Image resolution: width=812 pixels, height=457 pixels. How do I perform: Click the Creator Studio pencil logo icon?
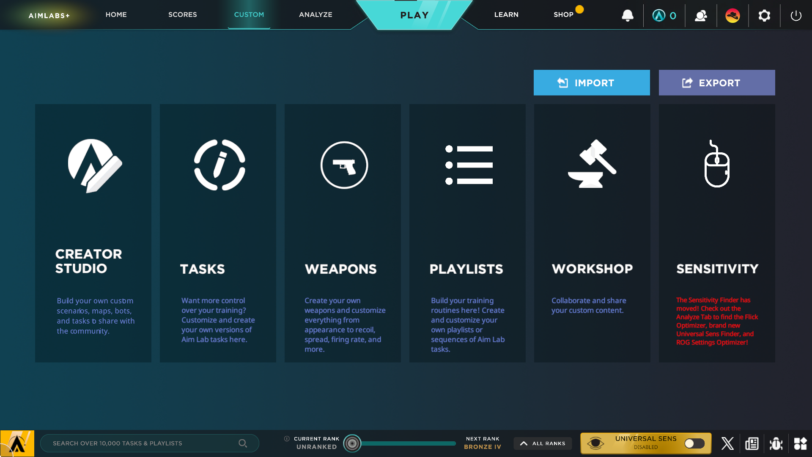pos(95,165)
